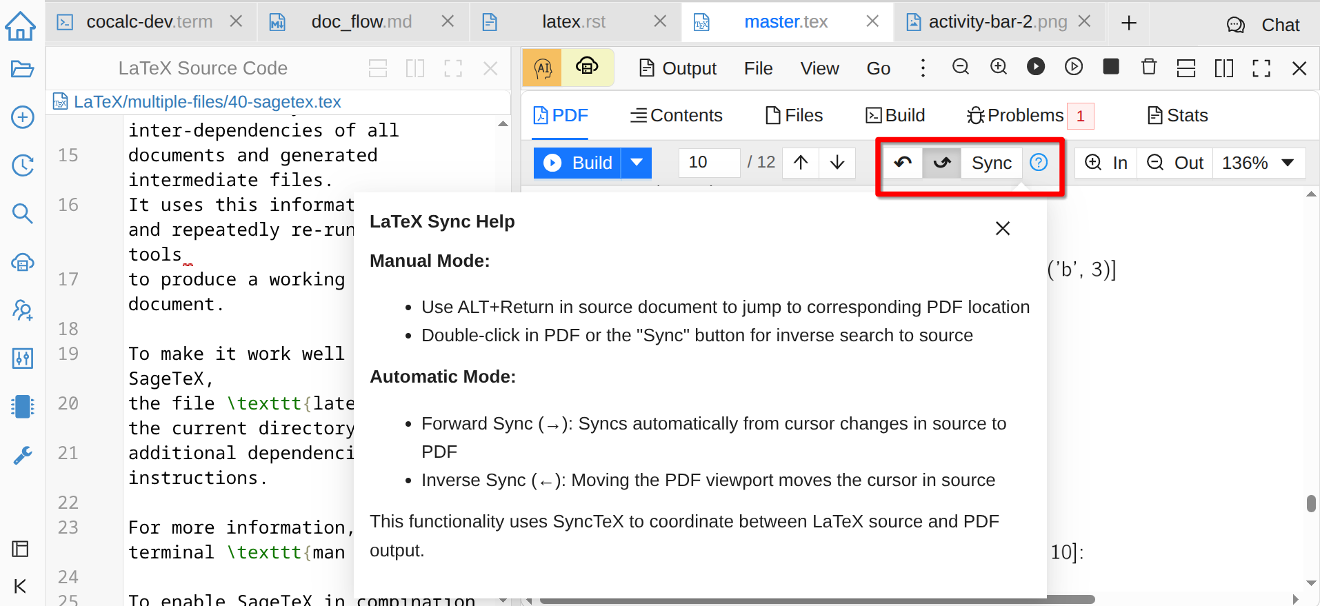
Task: Open the doc_flow.md file tab
Action: [361, 22]
